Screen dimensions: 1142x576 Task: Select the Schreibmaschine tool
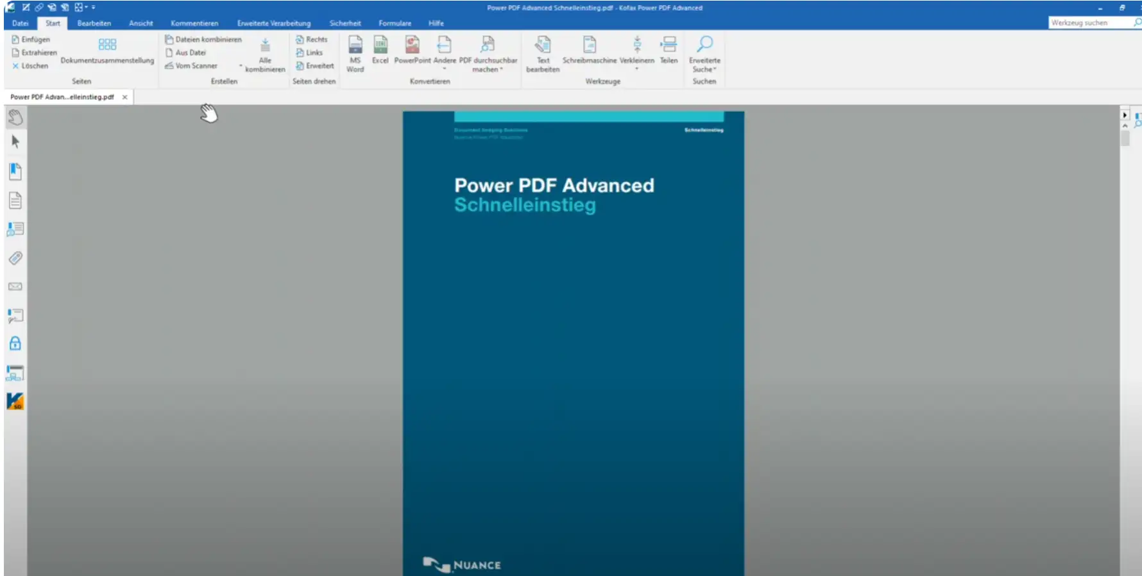589,50
